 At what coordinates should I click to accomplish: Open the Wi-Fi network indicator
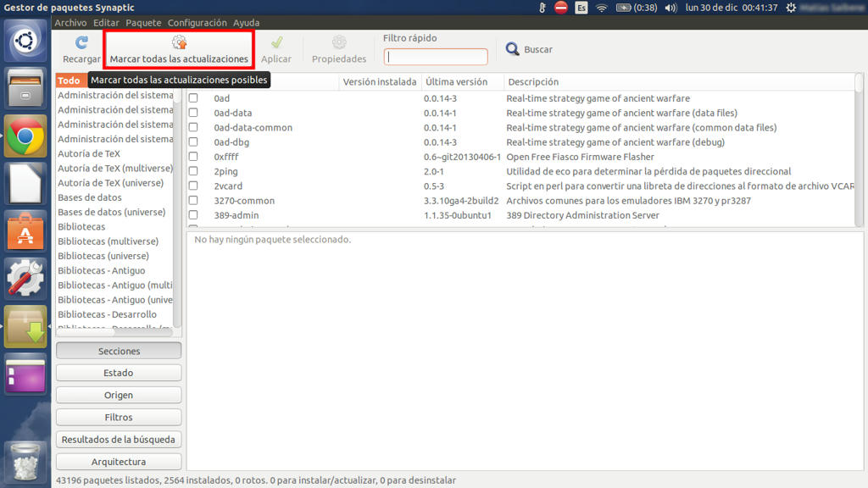pos(602,8)
